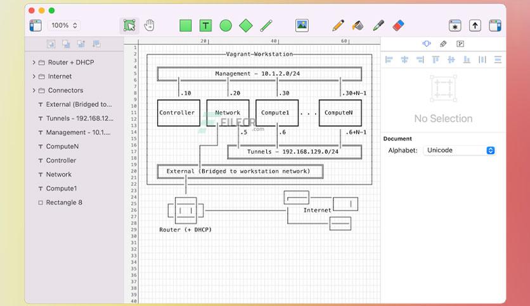The width and height of the screenshot is (530, 306).
Task: Pick the green Diamond tool
Action: pos(246,26)
